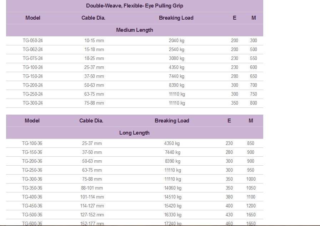Click the Model header in Long Length table
This screenshot has height=226, width=320.
[32, 121]
